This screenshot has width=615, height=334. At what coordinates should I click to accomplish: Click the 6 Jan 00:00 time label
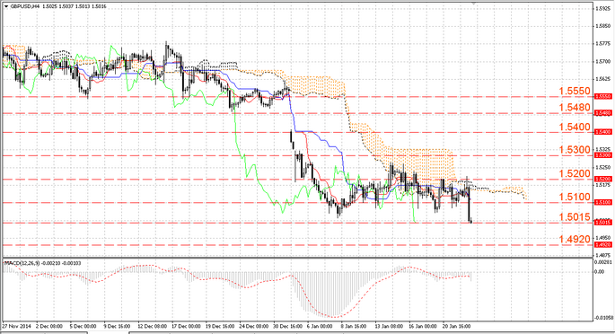click(320, 326)
